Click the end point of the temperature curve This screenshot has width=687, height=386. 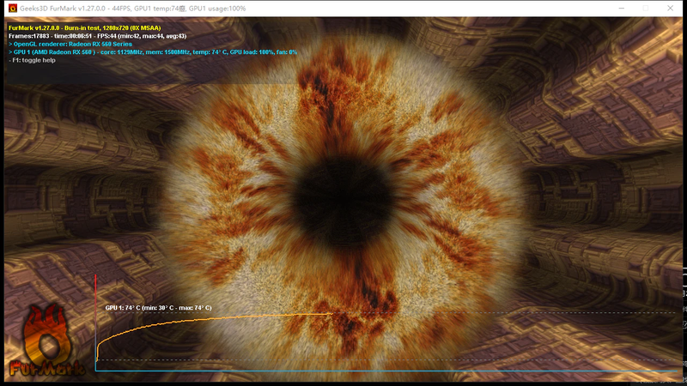pyautogui.click(x=331, y=313)
